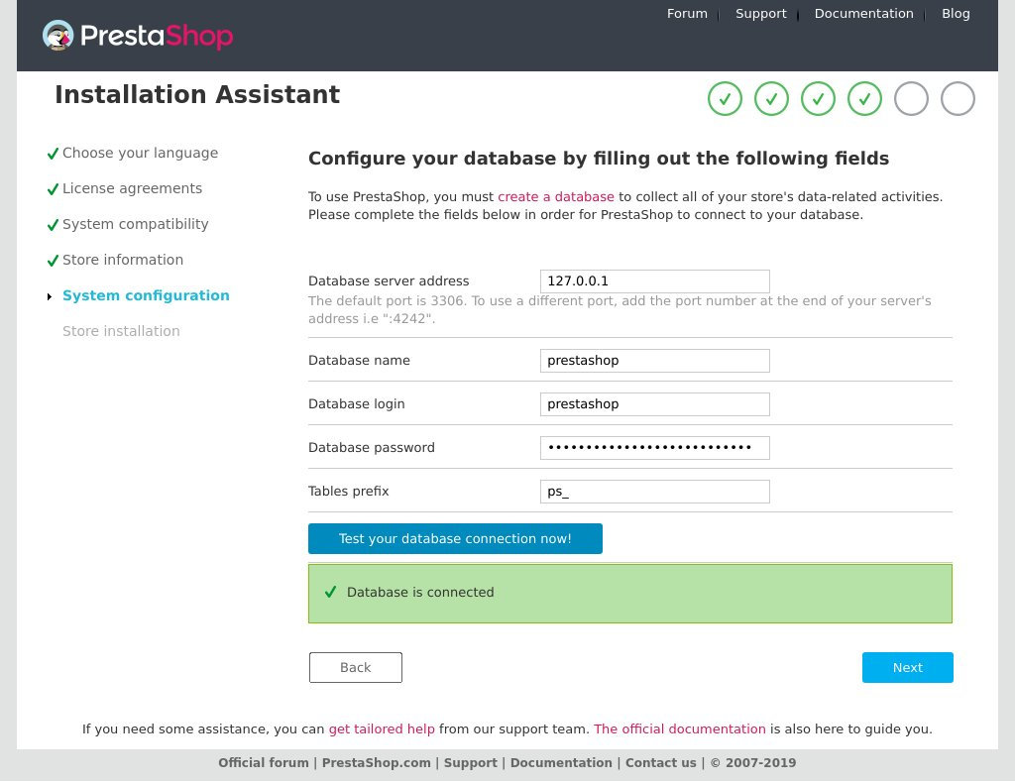Click the checkmark beside Store information
Viewport: 1015px width, 783px height.
(54, 260)
